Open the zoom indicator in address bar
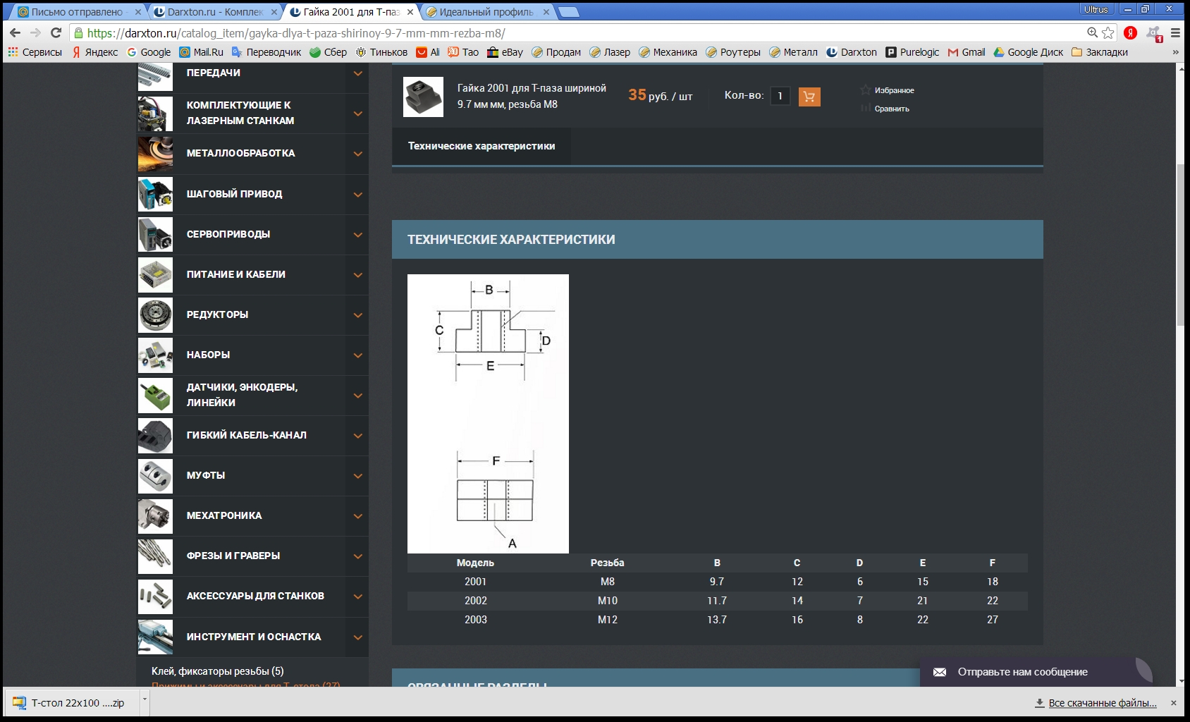The image size is (1190, 722). point(1092,32)
